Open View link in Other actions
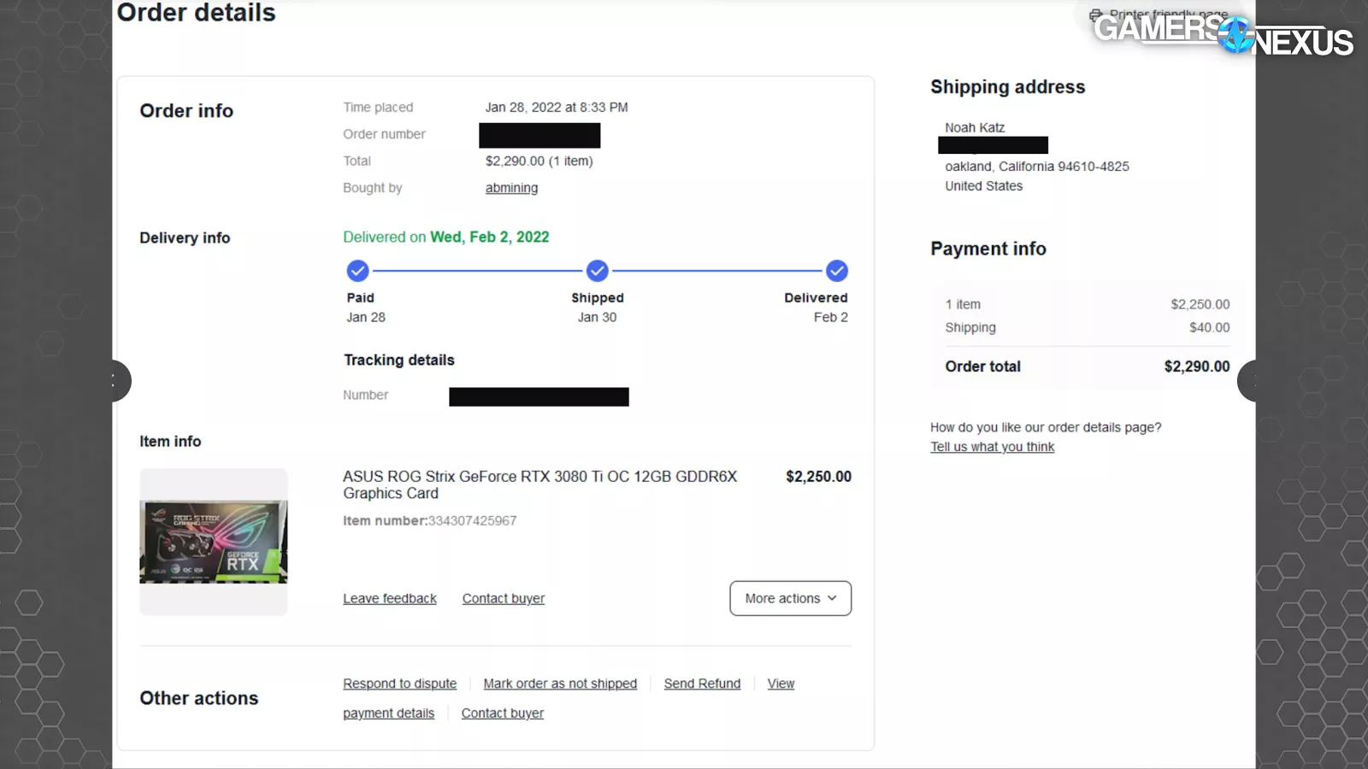The height and width of the screenshot is (769, 1368). (x=781, y=684)
